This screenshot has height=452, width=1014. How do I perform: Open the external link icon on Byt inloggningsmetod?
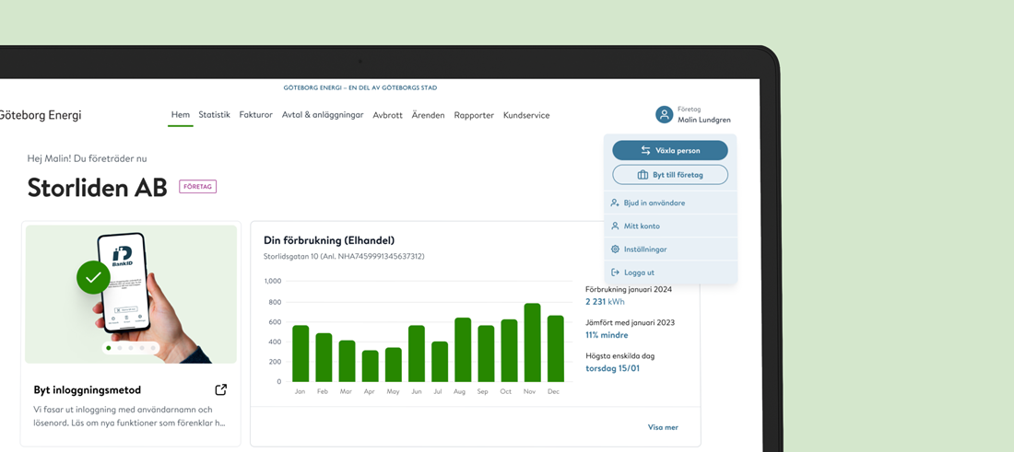click(221, 389)
